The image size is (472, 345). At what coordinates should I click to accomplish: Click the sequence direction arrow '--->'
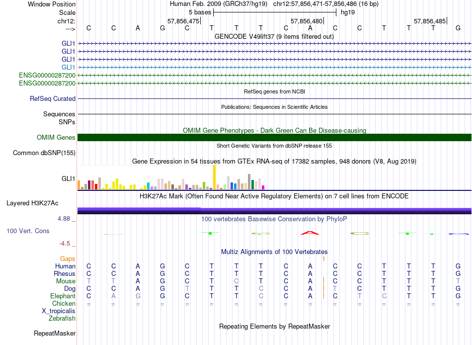click(x=71, y=29)
